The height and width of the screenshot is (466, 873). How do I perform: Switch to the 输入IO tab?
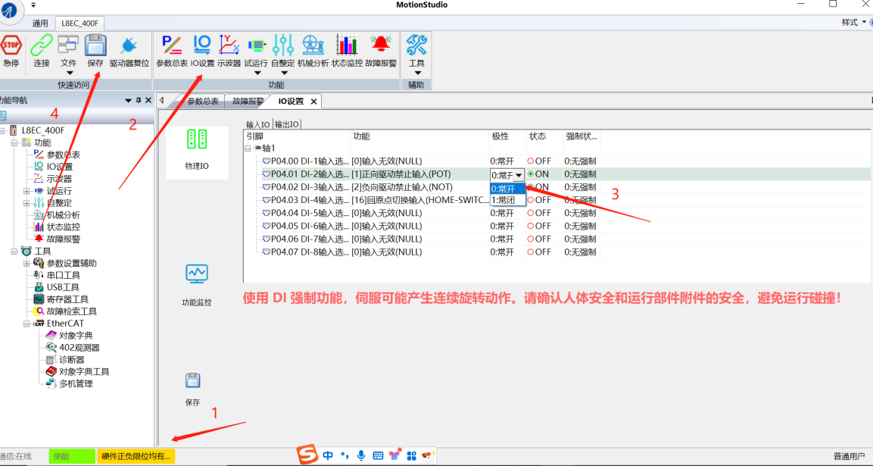(257, 124)
